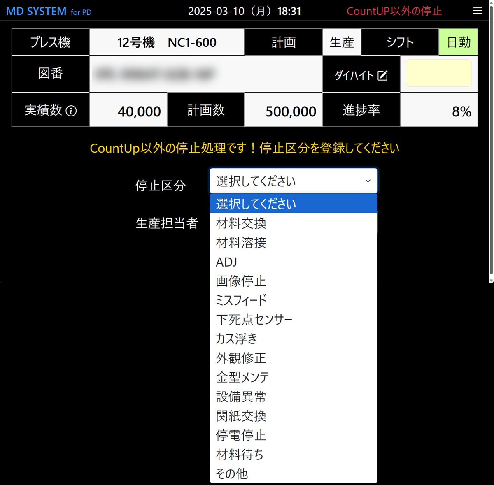Click the yellow stop-registration warning message

point(245,148)
